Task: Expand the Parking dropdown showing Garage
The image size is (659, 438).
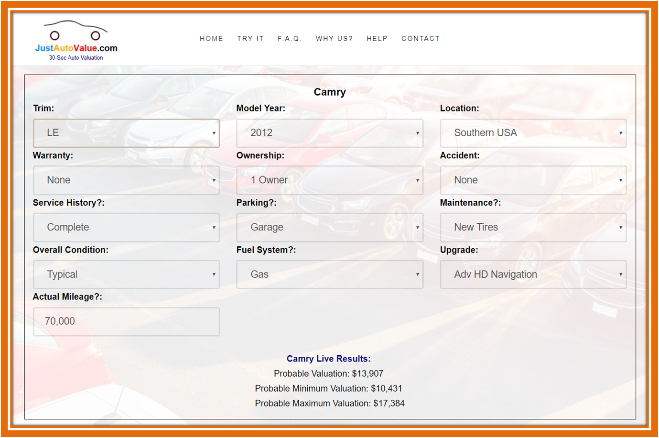Action: [330, 227]
